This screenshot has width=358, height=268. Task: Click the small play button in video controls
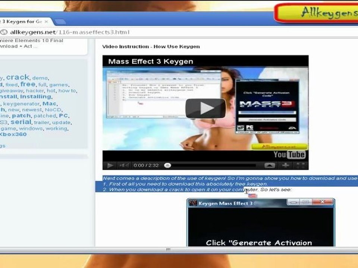coord(110,165)
